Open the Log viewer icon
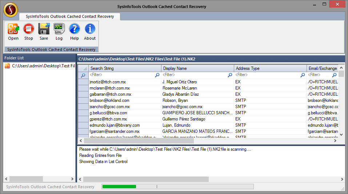 pyautogui.click(x=59, y=29)
